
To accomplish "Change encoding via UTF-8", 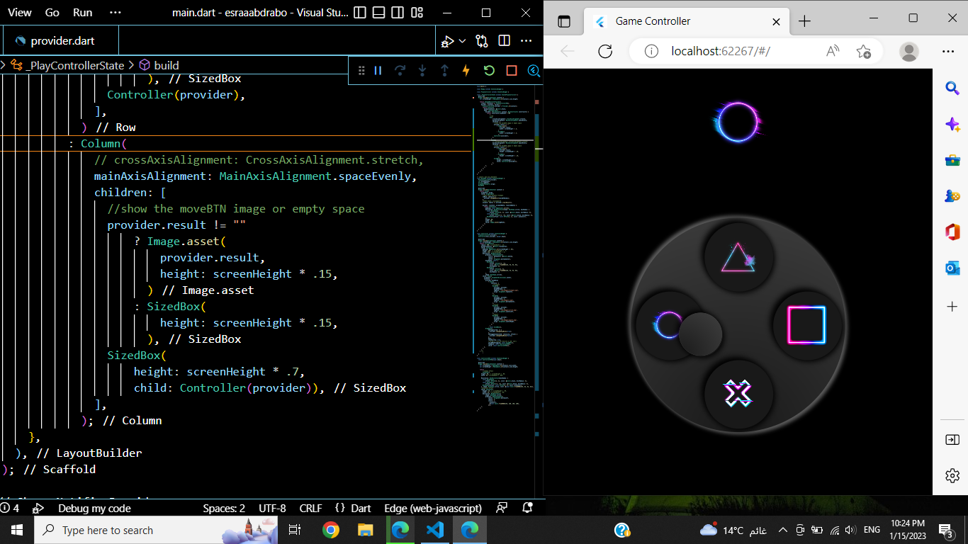I will tap(272, 508).
